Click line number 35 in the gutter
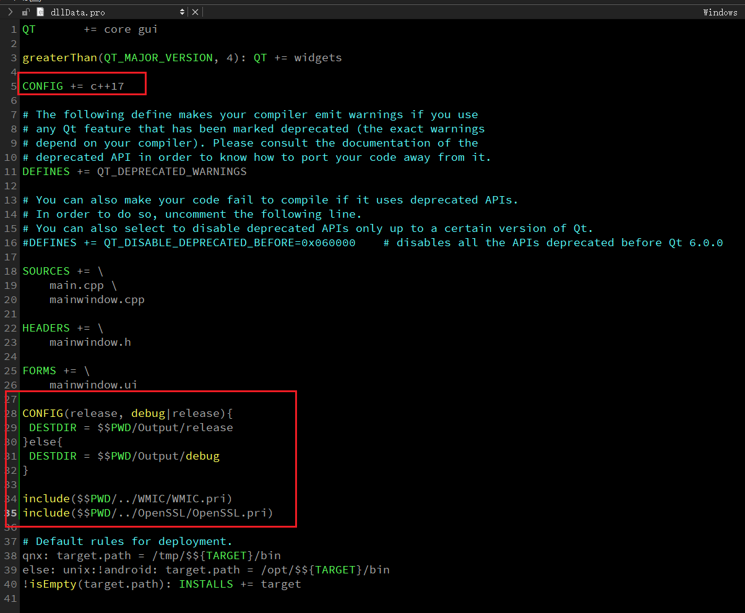The image size is (745, 613). tap(11, 513)
